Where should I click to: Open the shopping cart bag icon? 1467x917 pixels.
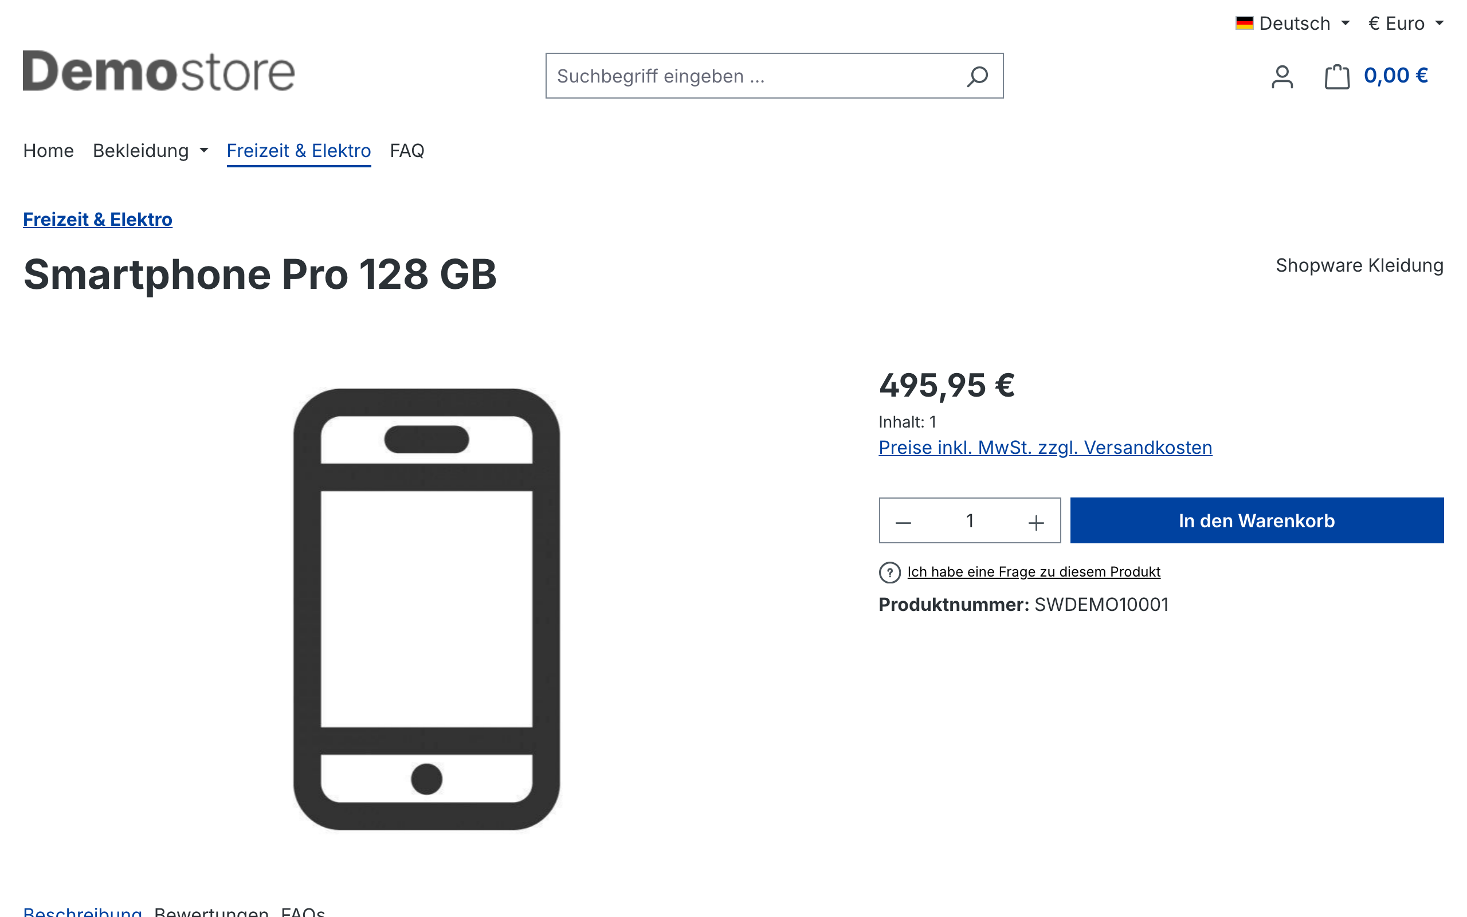1337,76
